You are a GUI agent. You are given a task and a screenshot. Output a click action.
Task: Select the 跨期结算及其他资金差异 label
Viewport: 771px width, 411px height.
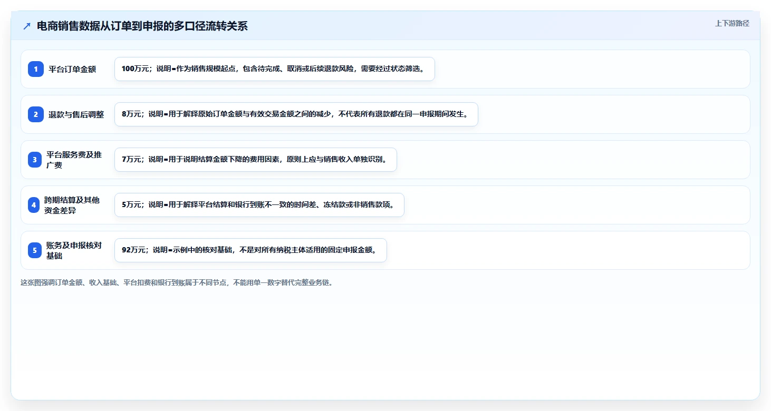(72, 205)
